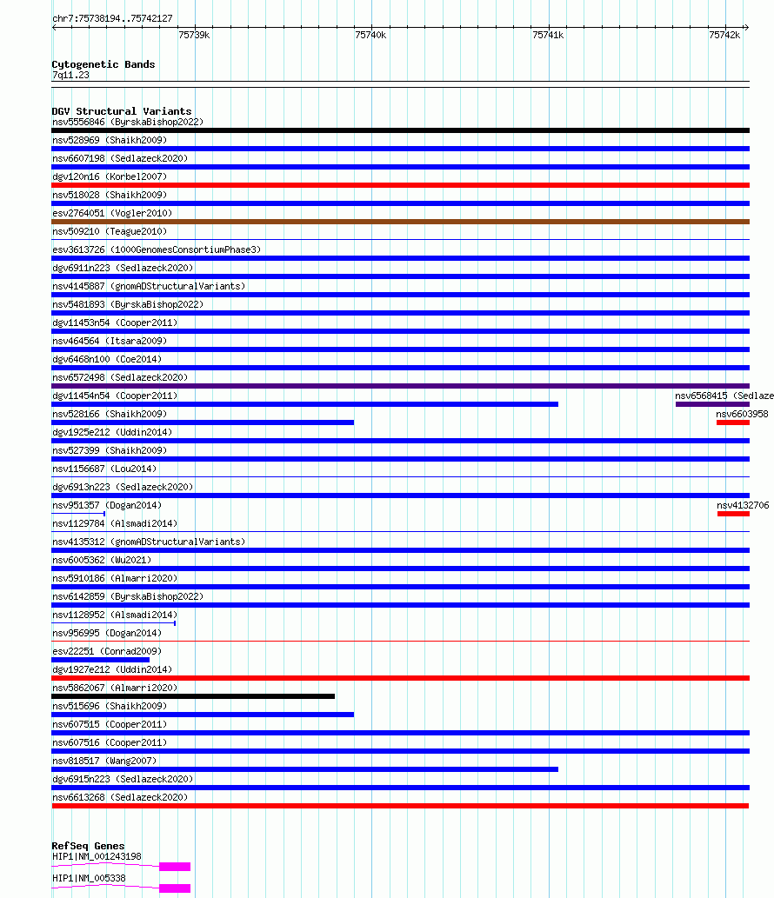Image resolution: width=774 pixels, height=898 pixels.
Task: Click the dgv120n16 (Korbel2007) label
Action: tap(110, 177)
